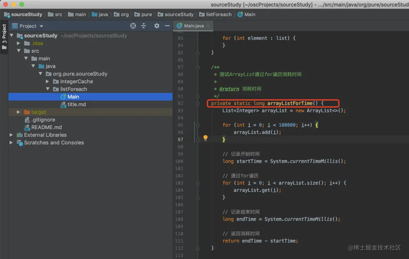
Task: Click sourceStudy root in breadcrumb bar
Action: pos(23,15)
